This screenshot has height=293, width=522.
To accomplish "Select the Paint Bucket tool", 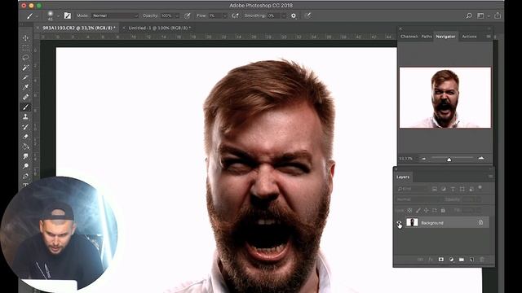I will [x=25, y=146].
